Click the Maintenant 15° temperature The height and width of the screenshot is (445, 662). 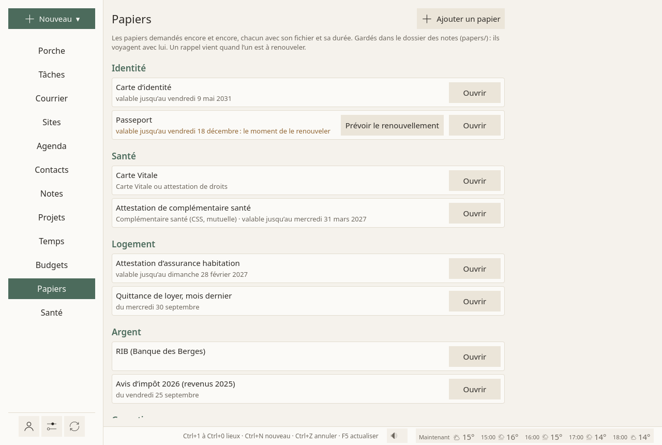pos(469,437)
